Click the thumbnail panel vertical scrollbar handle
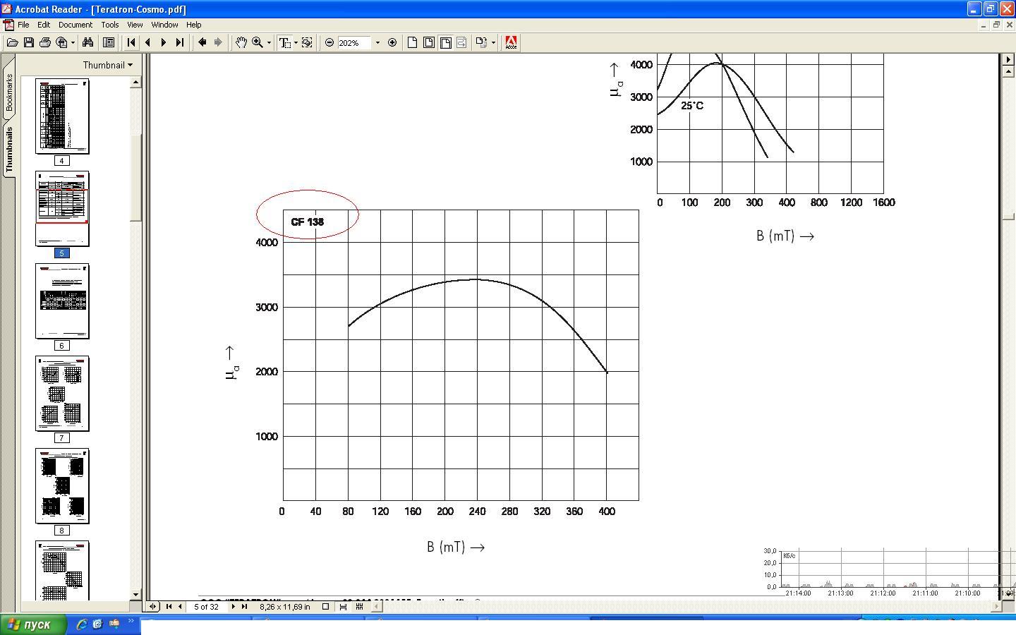 [135, 176]
